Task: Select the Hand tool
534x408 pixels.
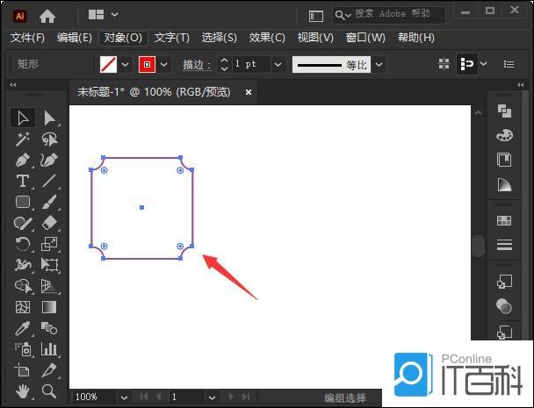Action: click(23, 391)
